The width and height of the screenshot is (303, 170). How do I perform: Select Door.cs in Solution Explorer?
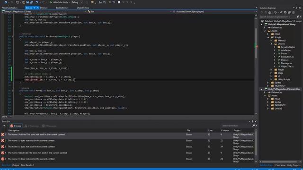click(285, 60)
